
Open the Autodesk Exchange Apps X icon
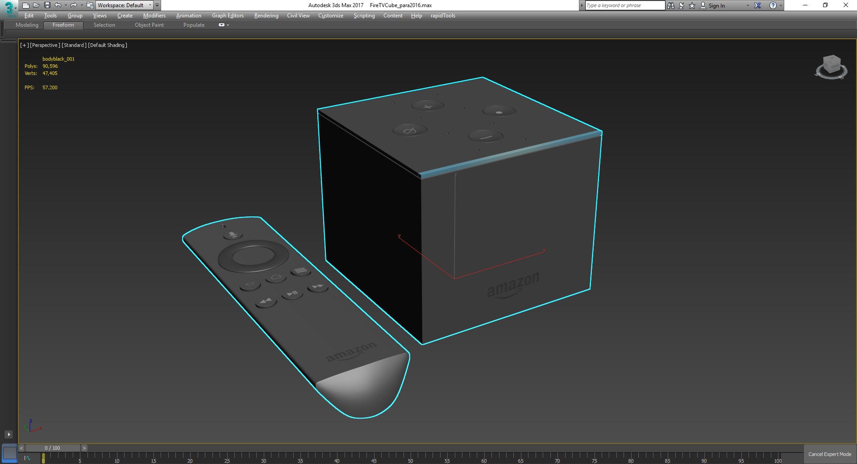[x=757, y=5]
